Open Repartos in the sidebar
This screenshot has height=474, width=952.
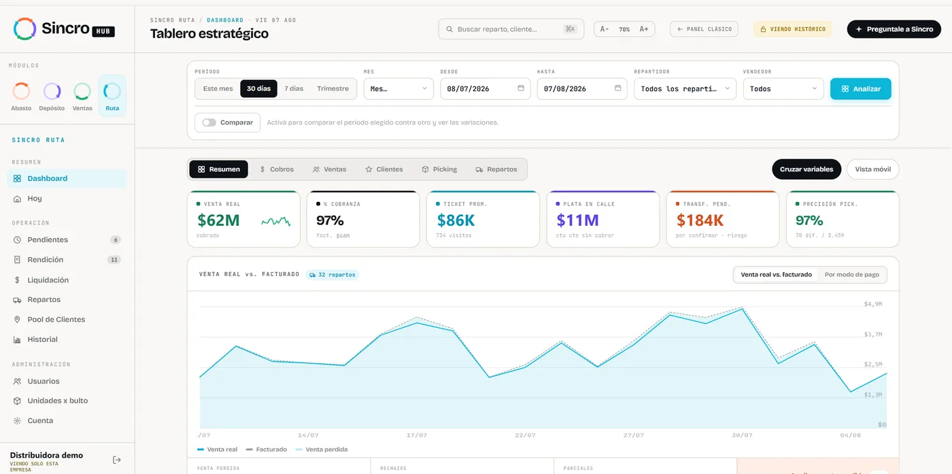[x=67, y=299]
